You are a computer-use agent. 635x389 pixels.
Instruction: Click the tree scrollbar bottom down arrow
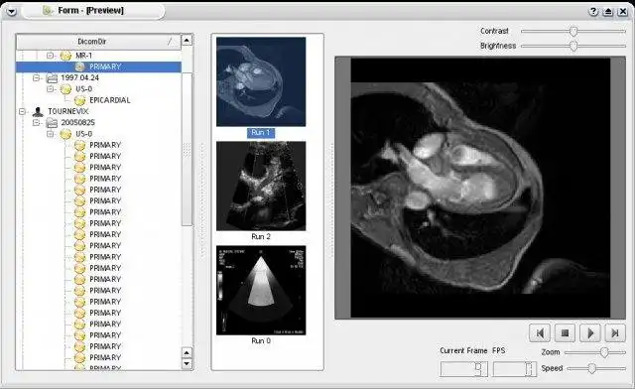[187, 363]
